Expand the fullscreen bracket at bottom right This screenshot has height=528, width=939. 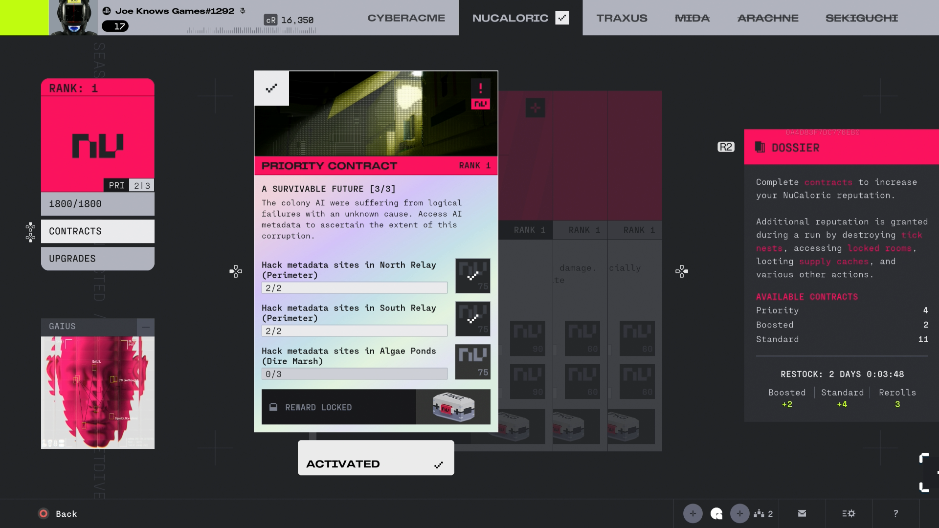924,473
